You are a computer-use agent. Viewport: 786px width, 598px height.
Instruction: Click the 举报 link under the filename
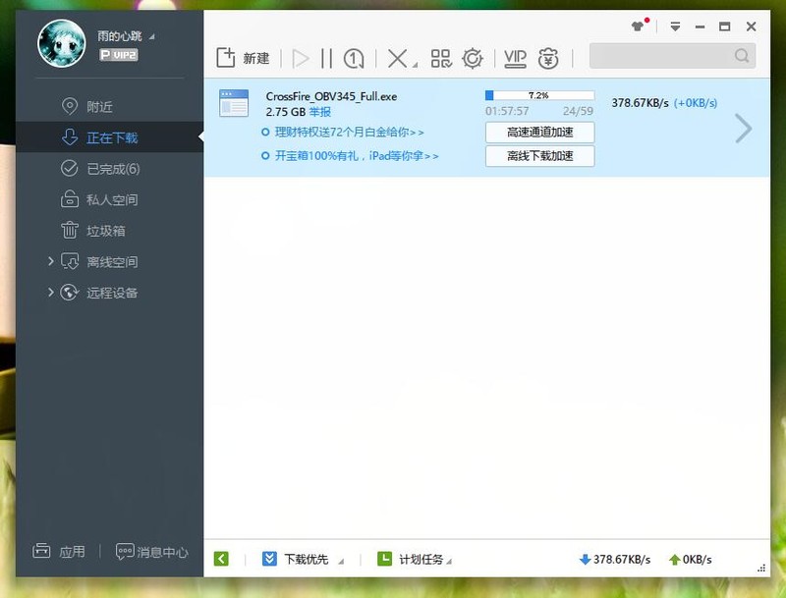point(320,112)
